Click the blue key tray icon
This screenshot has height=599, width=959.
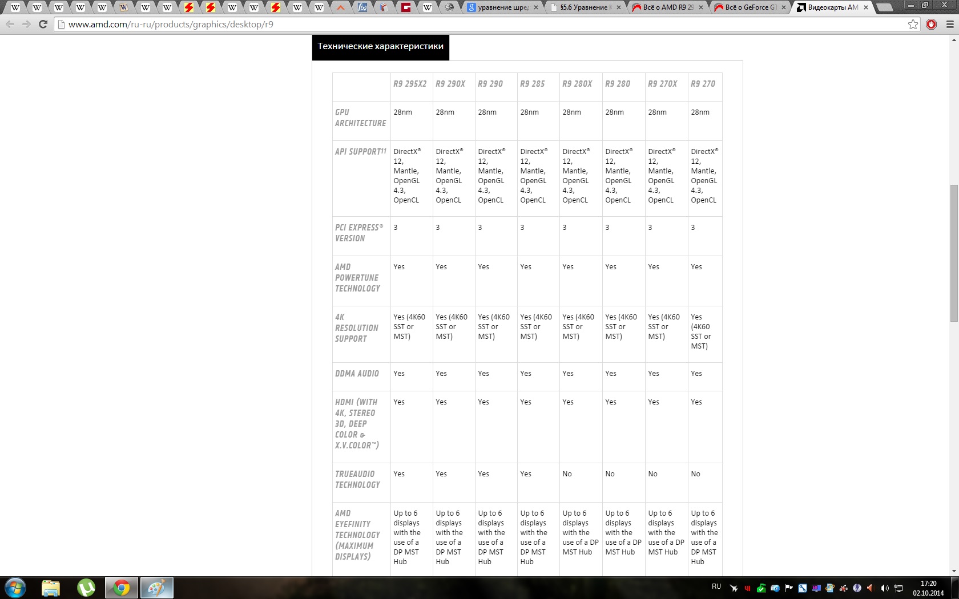point(802,588)
